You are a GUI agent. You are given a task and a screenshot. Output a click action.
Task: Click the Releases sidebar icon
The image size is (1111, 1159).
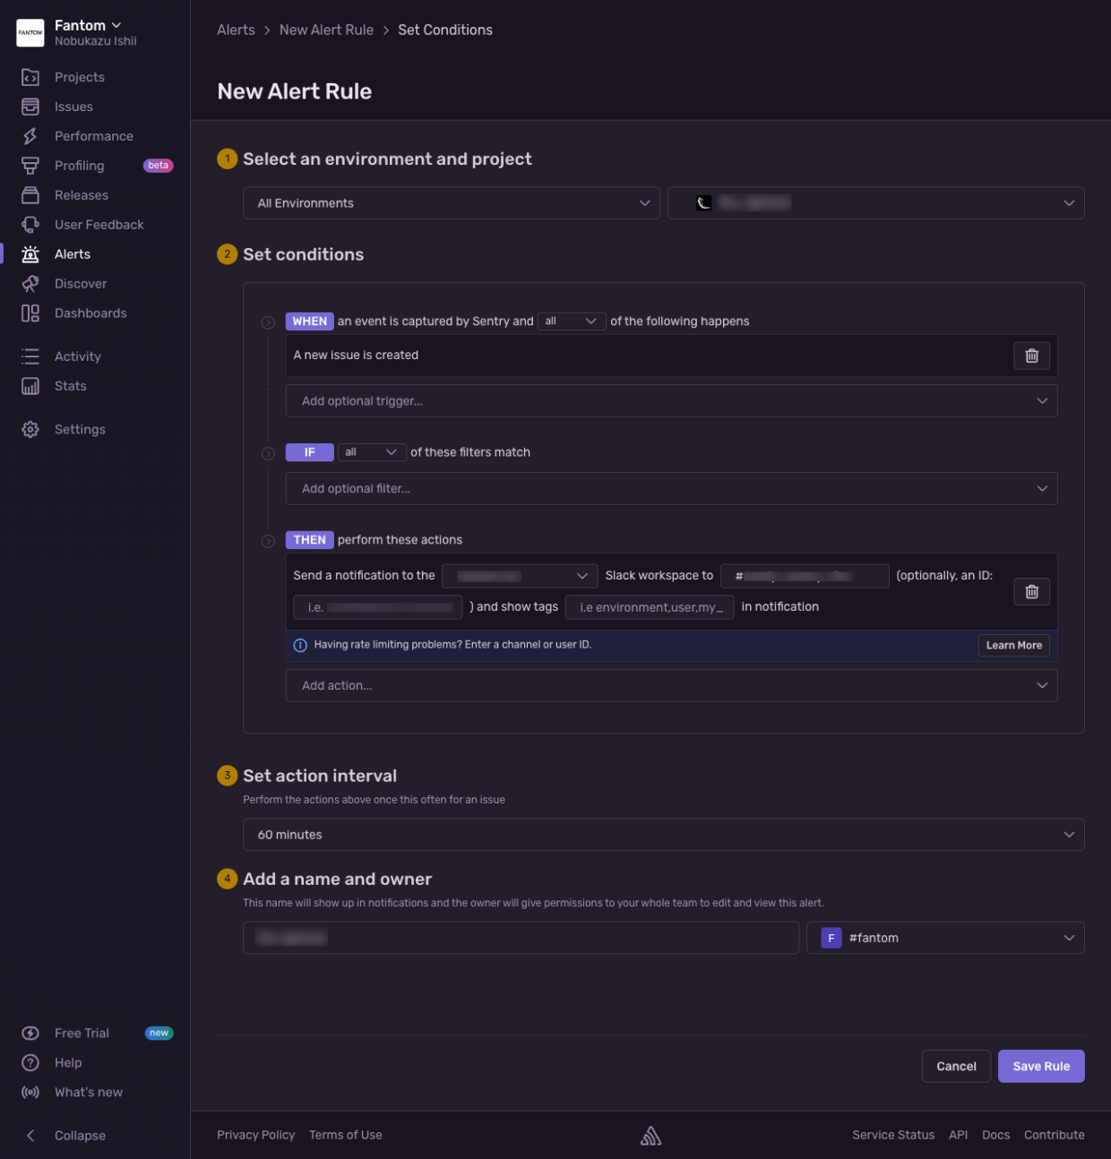(30, 195)
